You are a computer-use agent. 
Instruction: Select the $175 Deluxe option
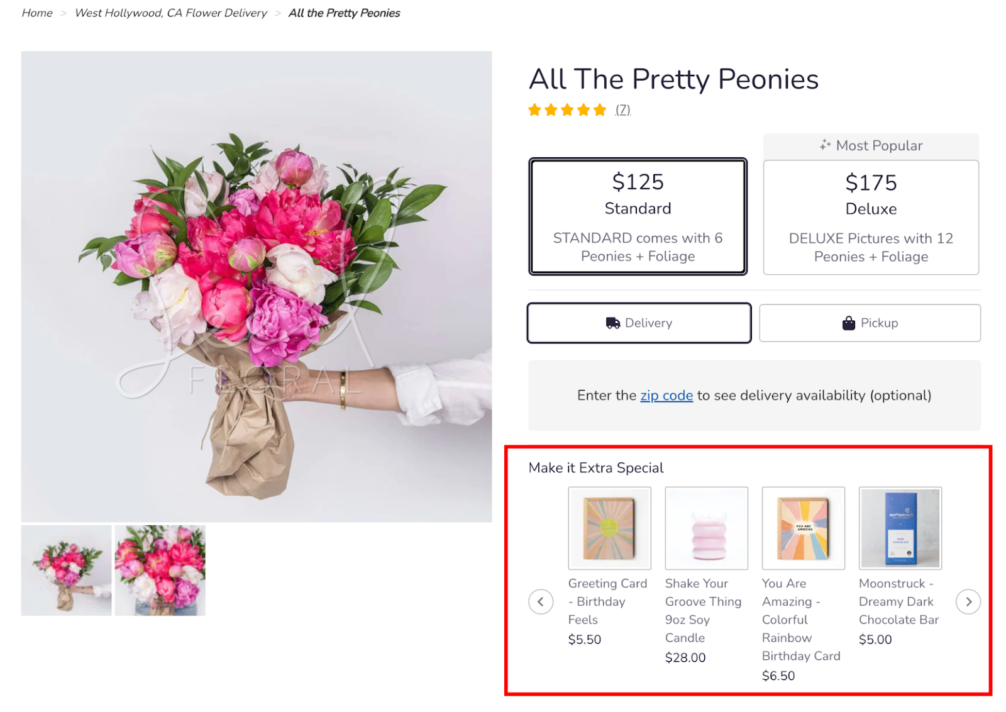(x=871, y=217)
